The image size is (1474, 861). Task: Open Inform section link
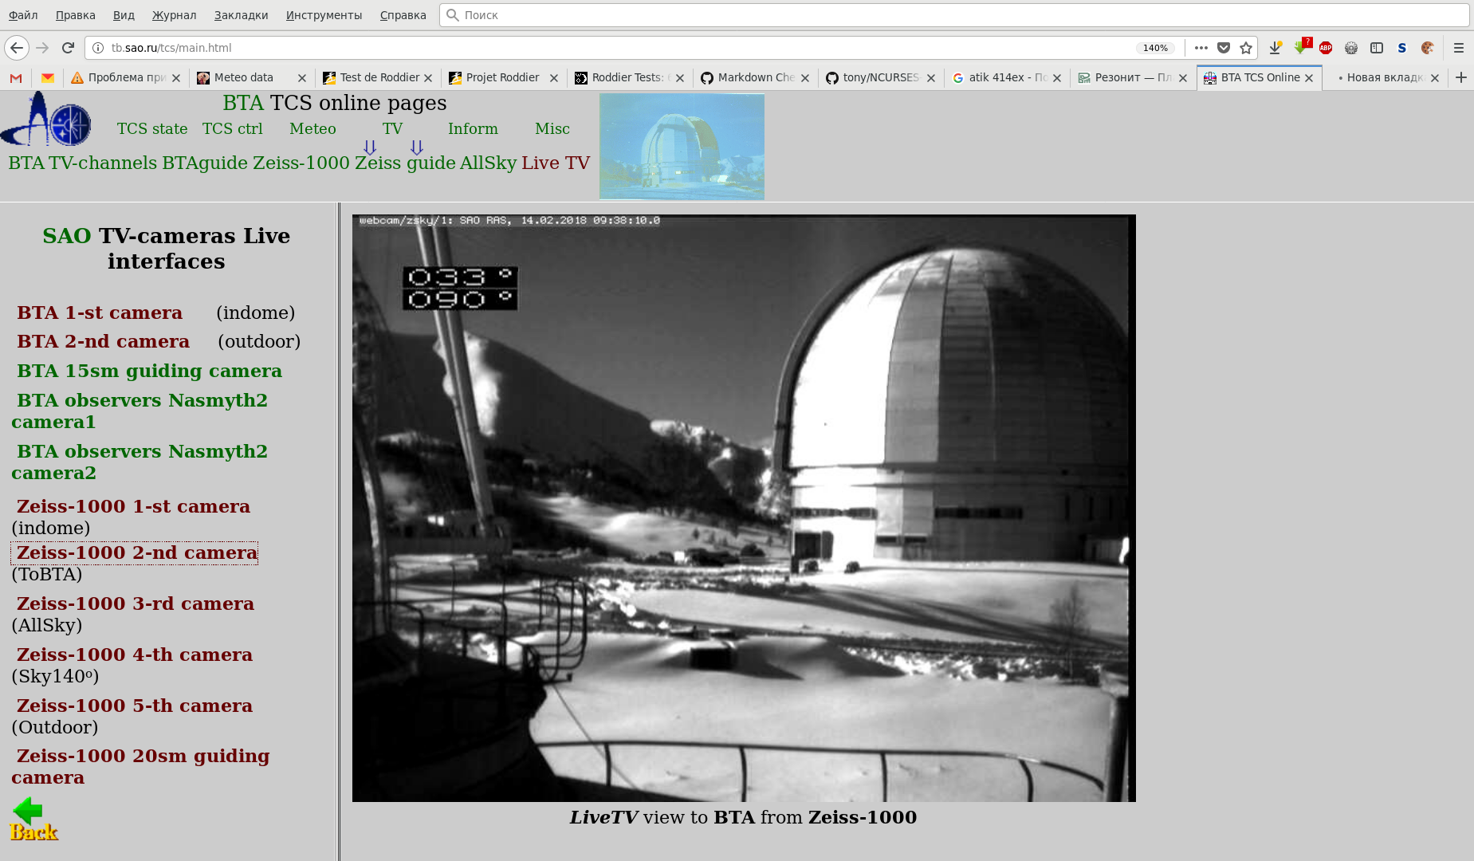pyautogui.click(x=473, y=128)
